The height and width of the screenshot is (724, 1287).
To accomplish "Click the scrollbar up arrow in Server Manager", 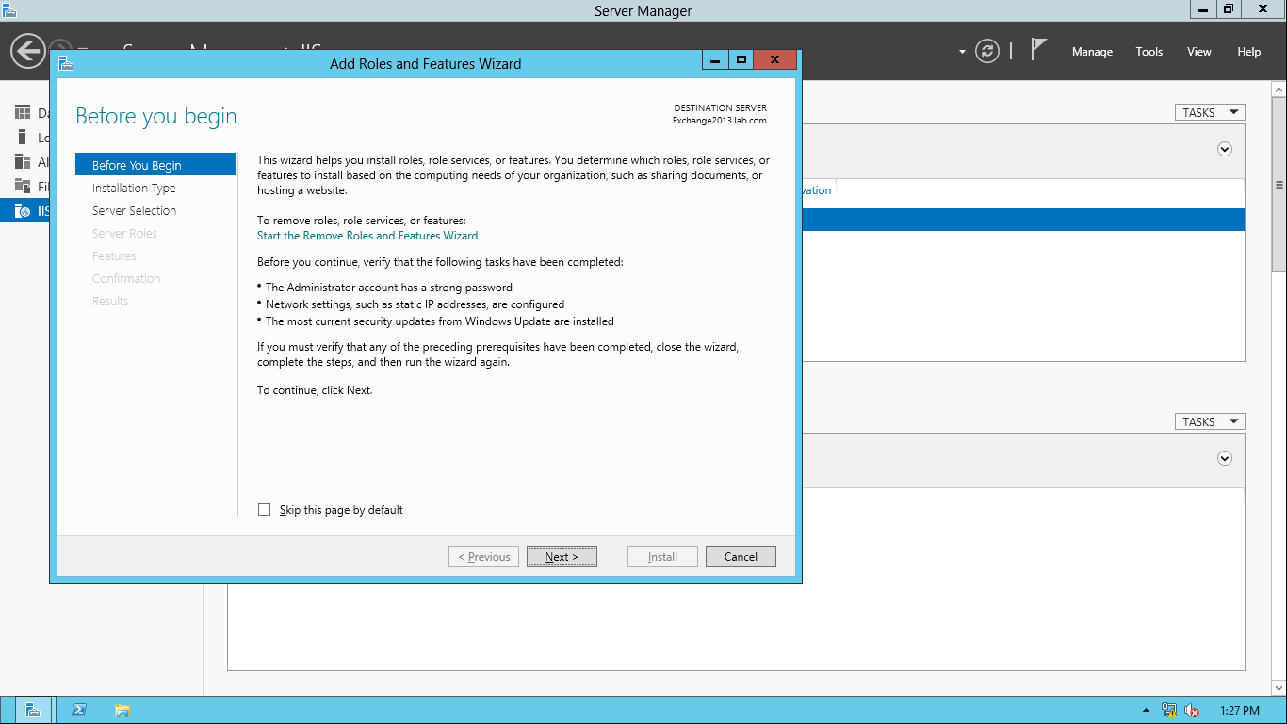I will [1279, 90].
